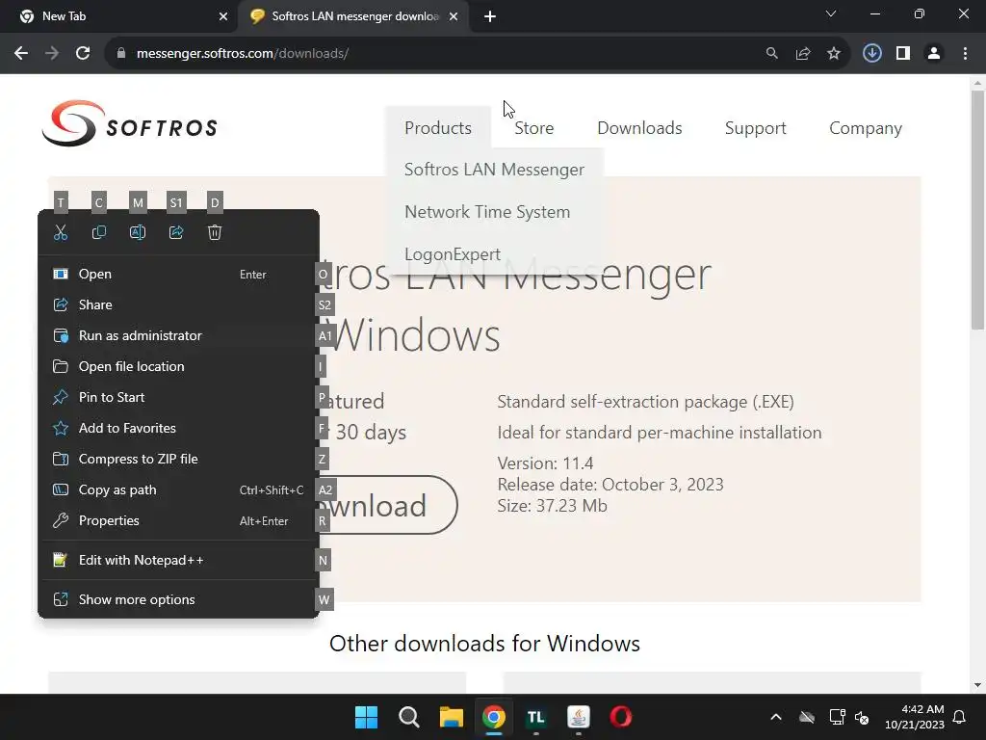
Task: Open tab search chevron
Action: tap(831, 13)
